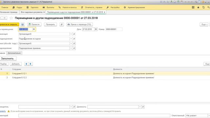210x118 pixels.
Task: Switch to Начальная страница tab
Action: coord(9,12)
